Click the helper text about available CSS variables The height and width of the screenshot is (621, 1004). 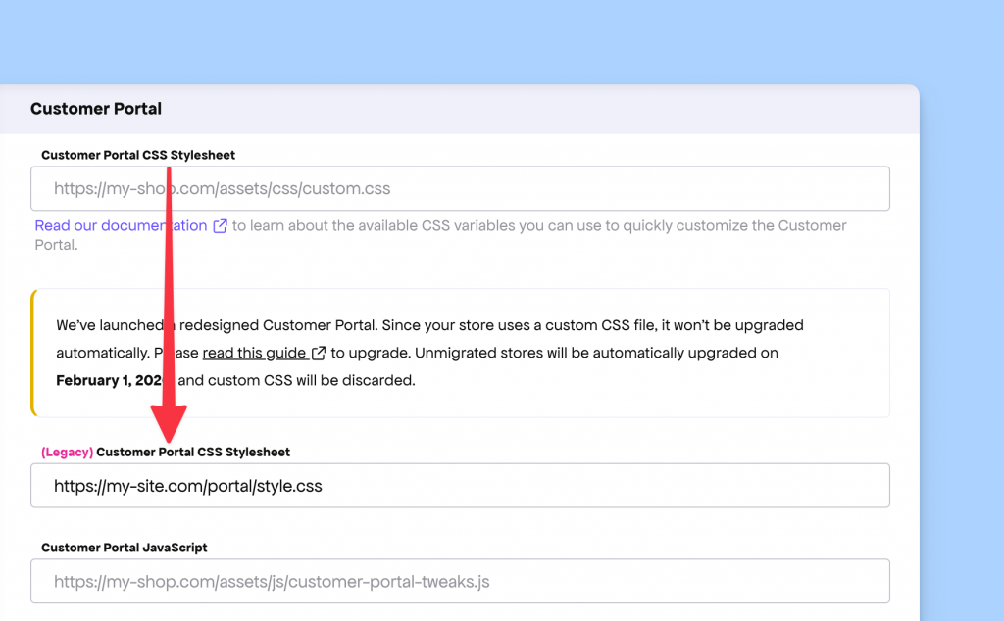[x=539, y=226]
